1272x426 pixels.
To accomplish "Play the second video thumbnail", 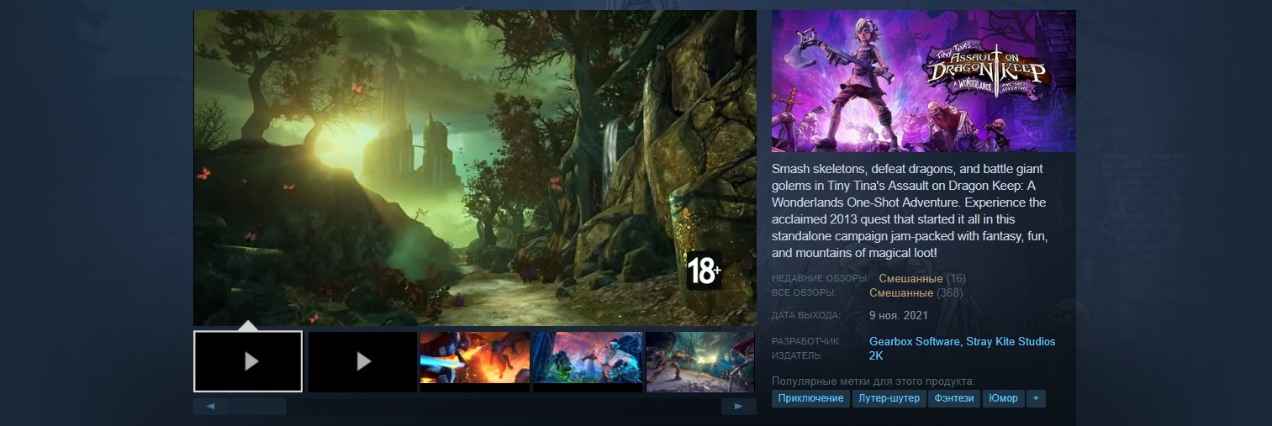I will point(362,361).
